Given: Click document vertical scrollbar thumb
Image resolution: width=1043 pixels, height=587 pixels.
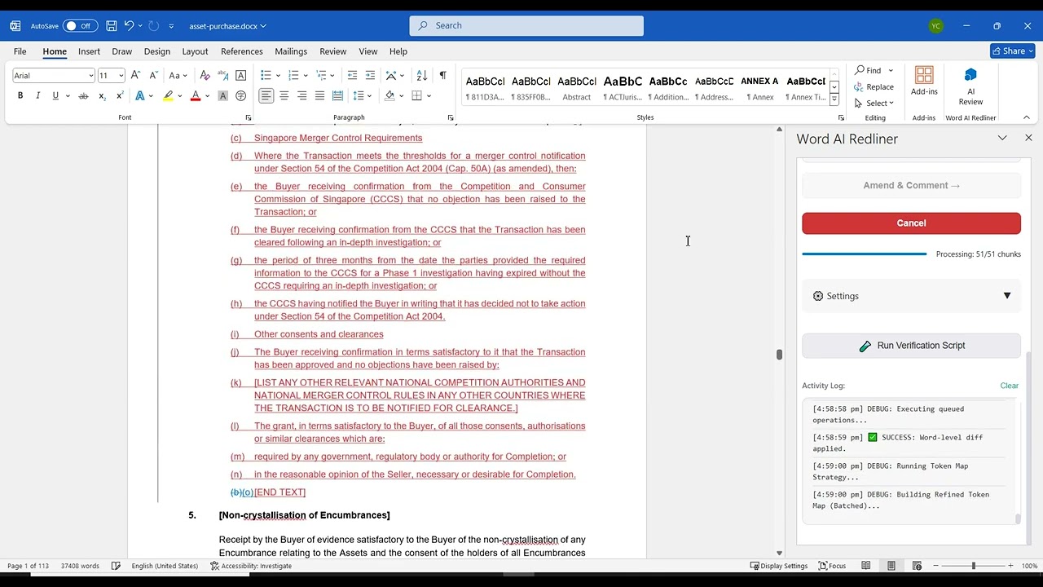Looking at the screenshot, I should pos(779,354).
